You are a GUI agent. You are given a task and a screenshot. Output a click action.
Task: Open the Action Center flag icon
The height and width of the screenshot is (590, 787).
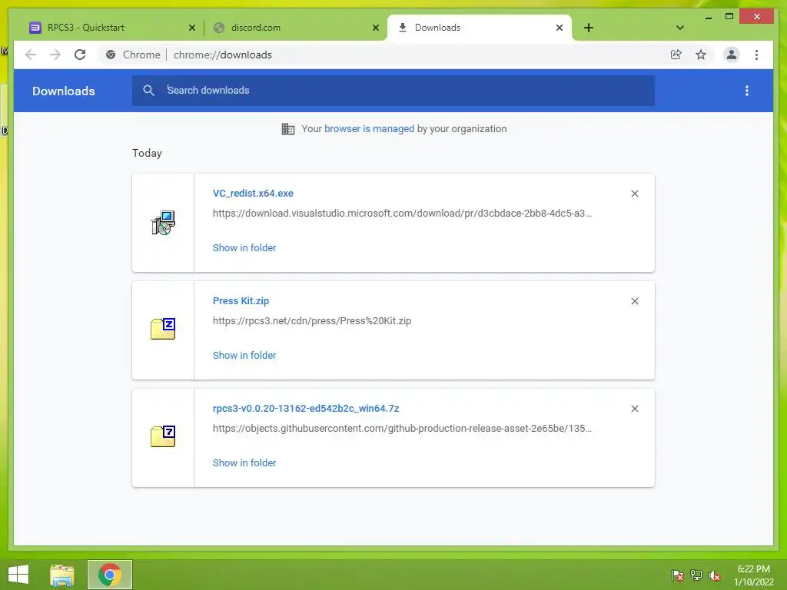(677, 575)
